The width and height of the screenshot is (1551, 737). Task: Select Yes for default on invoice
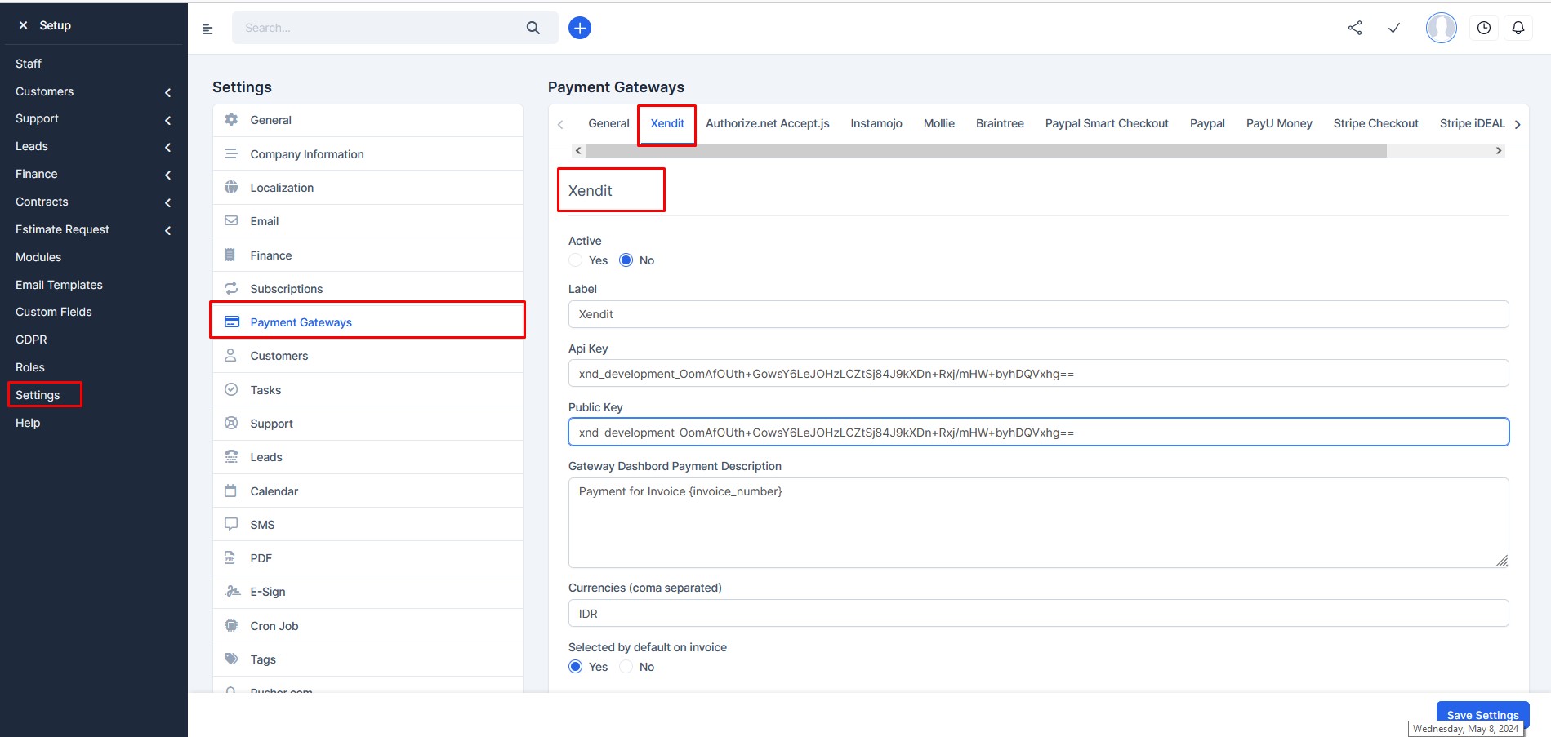click(576, 666)
